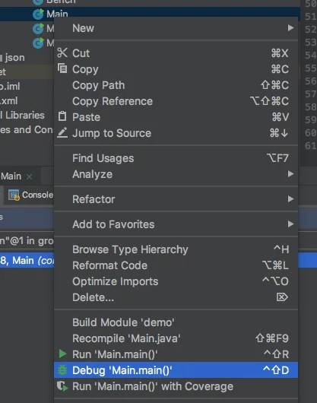Choose Run 'Main.main()'
The width and height of the screenshot is (317, 403).
(176, 354)
